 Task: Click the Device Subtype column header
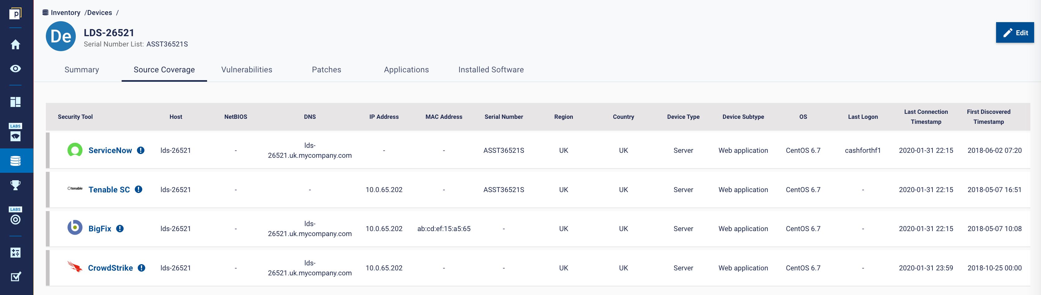point(743,117)
